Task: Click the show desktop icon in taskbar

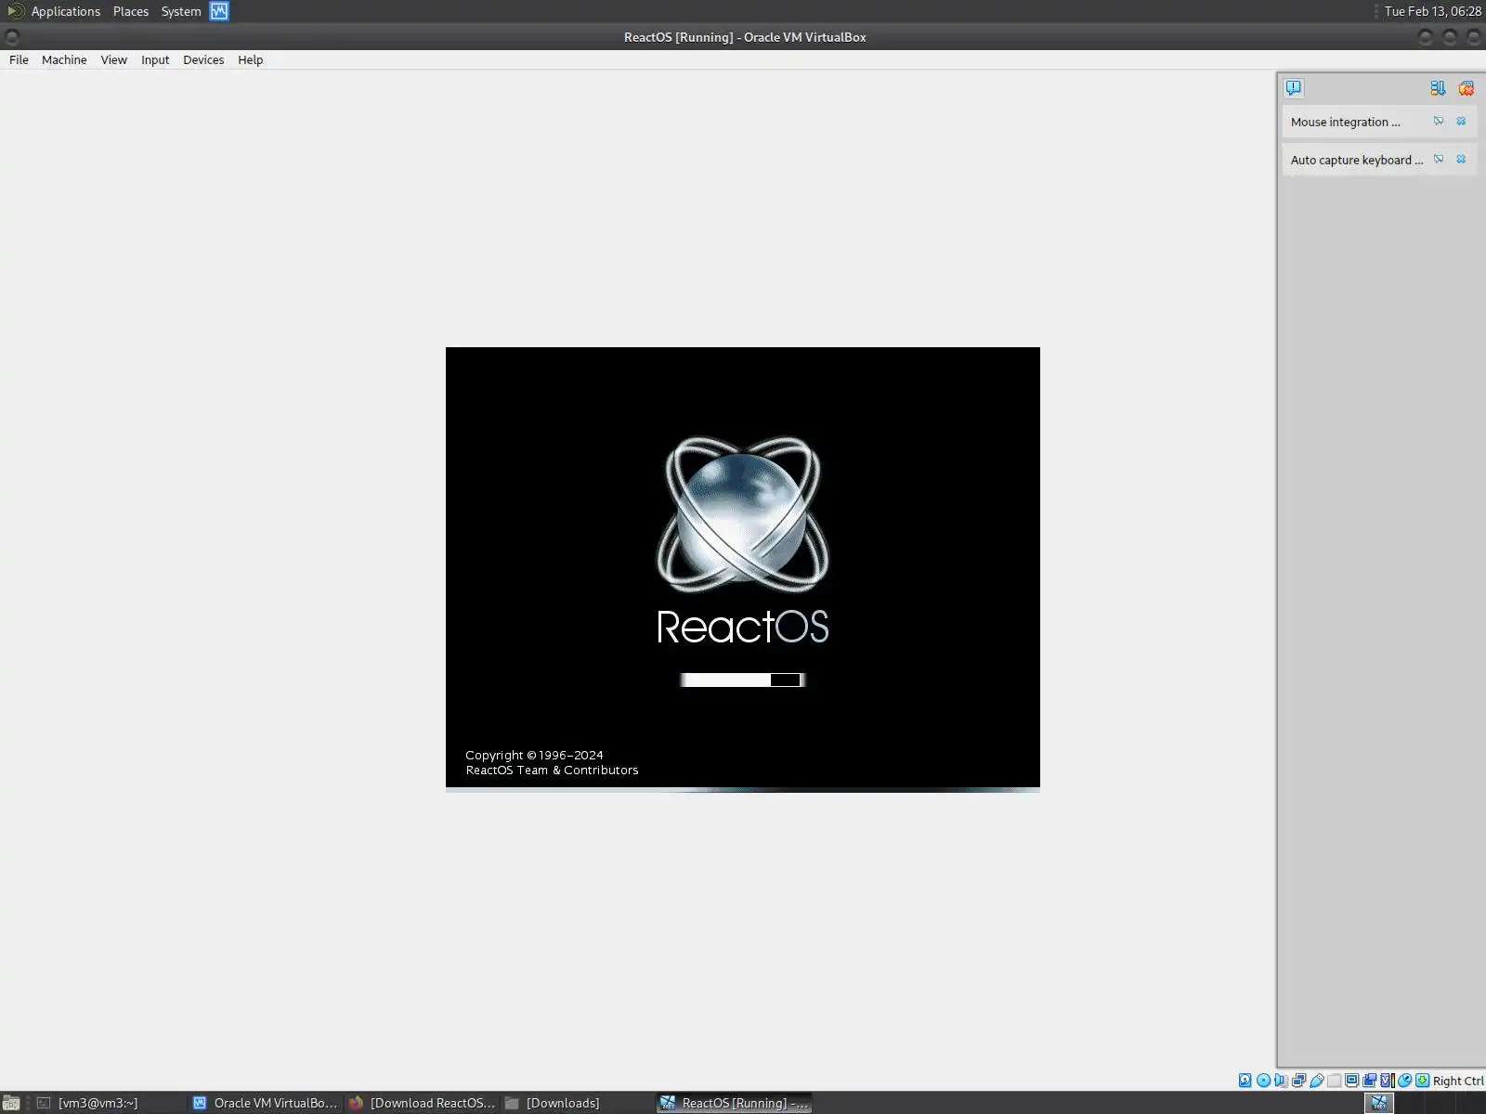Action: coord(11,1103)
